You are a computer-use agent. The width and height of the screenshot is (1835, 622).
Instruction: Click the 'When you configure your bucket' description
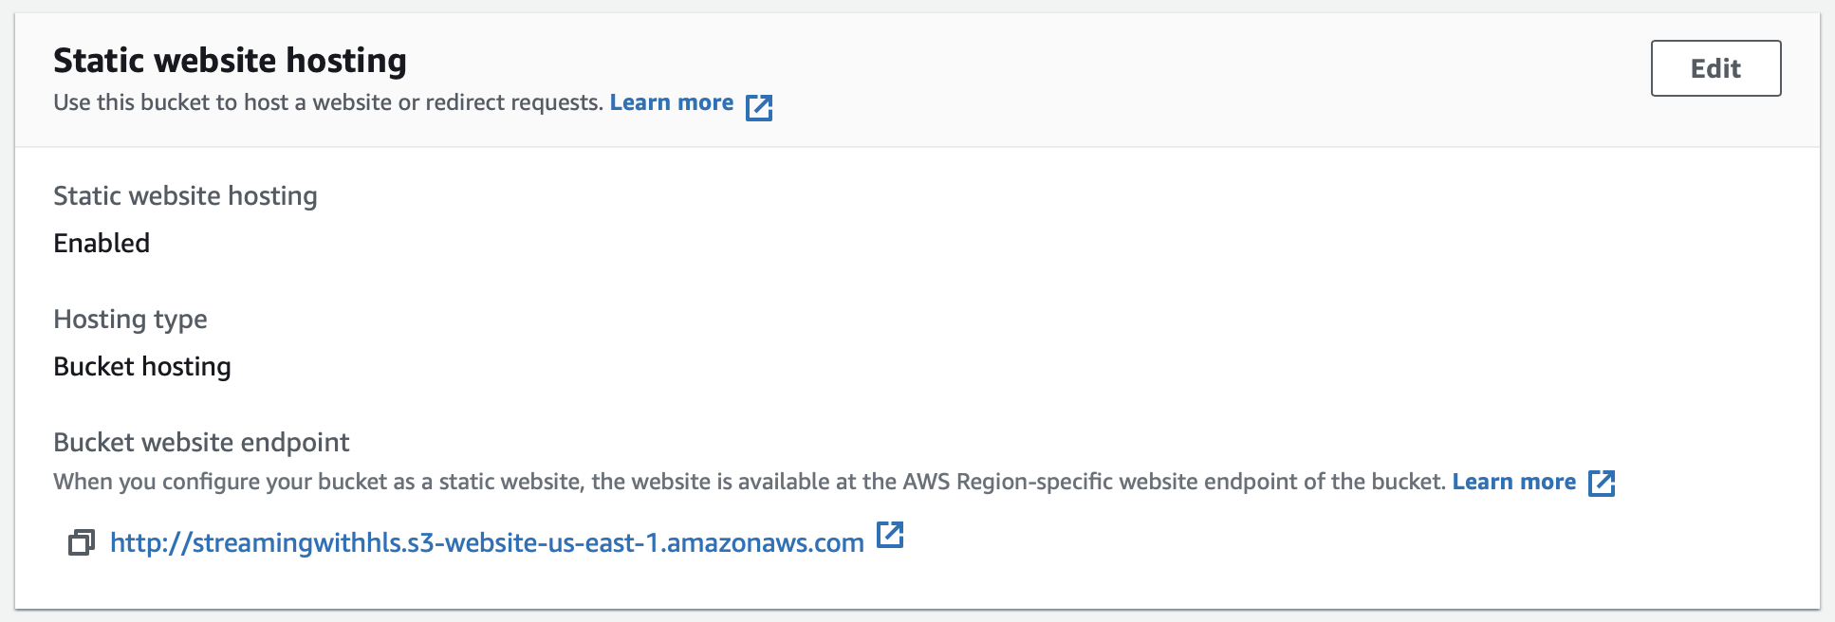(x=750, y=482)
